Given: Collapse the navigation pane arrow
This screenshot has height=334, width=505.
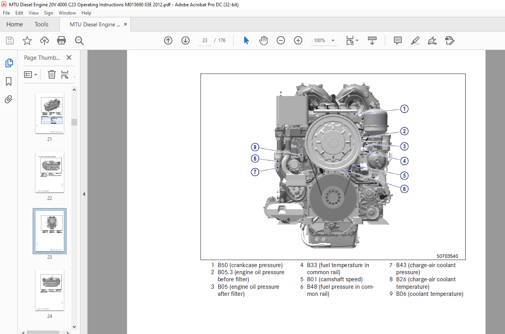Looking at the screenshot, I should pyautogui.click(x=84, y=194).
